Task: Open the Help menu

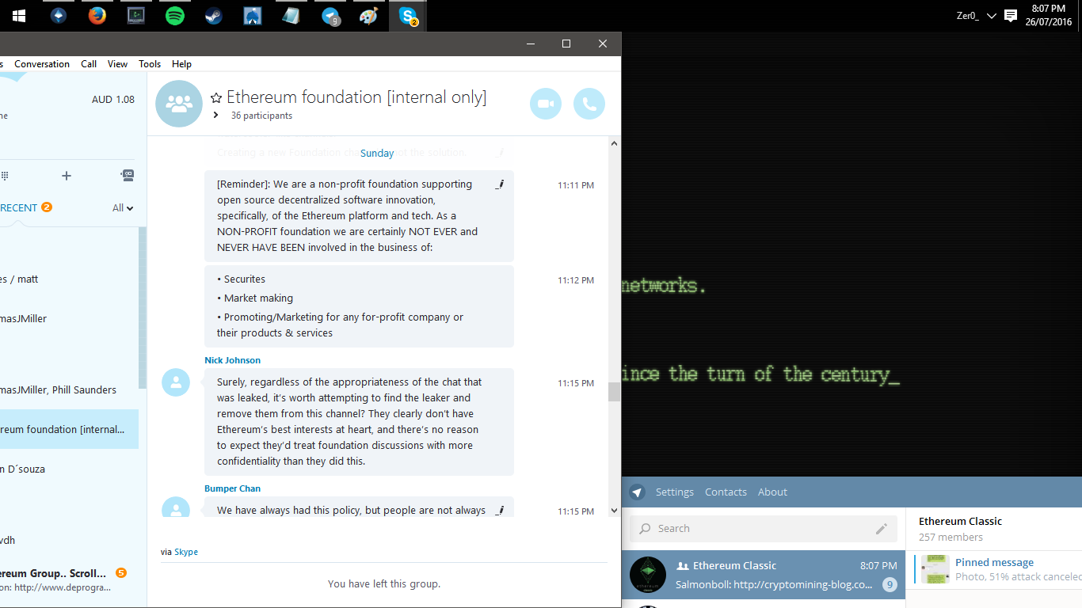Action: [x=182, y=64]
